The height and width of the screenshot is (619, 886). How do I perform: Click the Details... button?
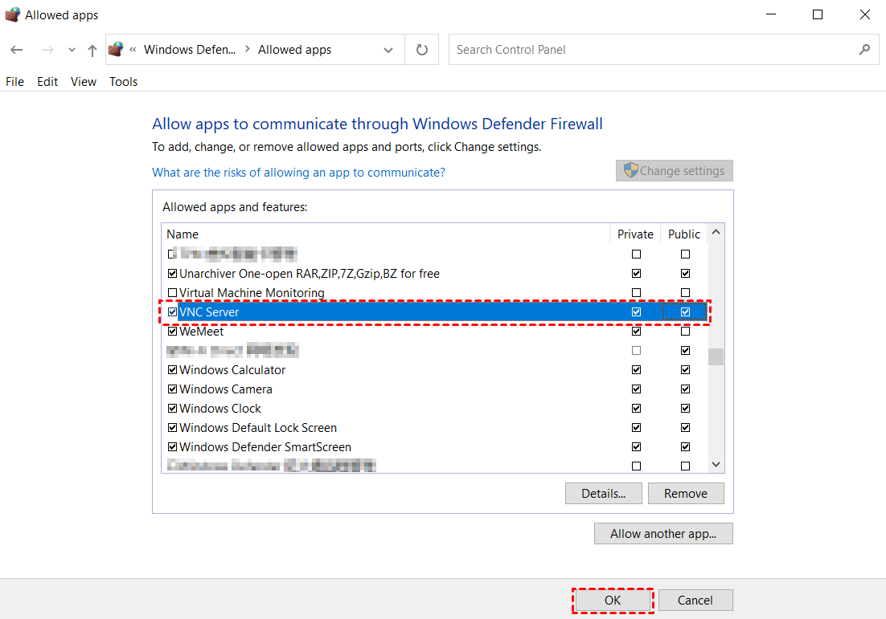tap(604, 493)
